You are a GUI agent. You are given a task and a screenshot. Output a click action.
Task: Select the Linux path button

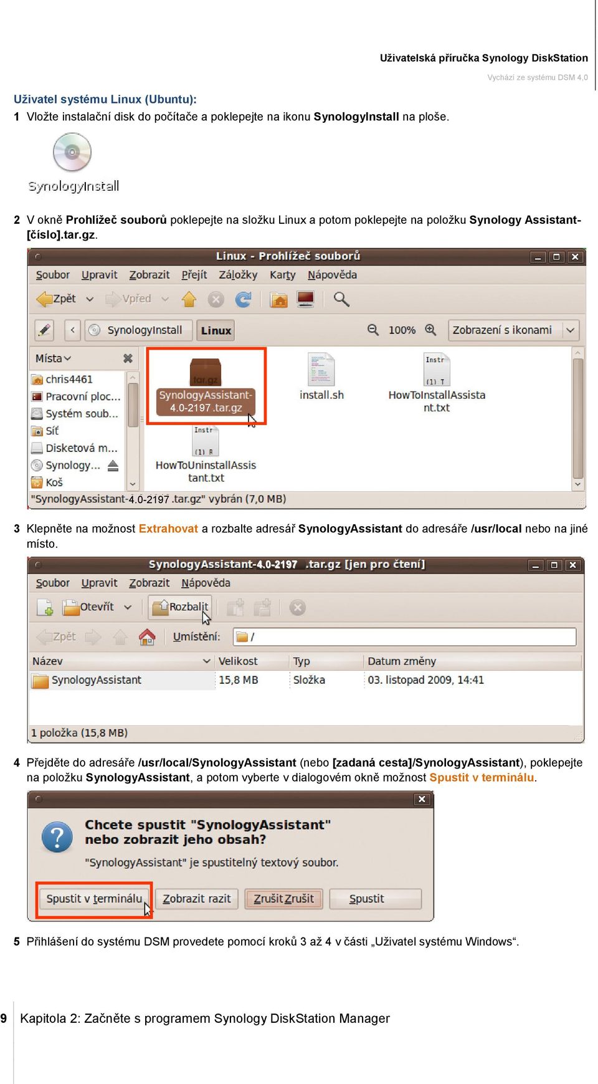216,330
